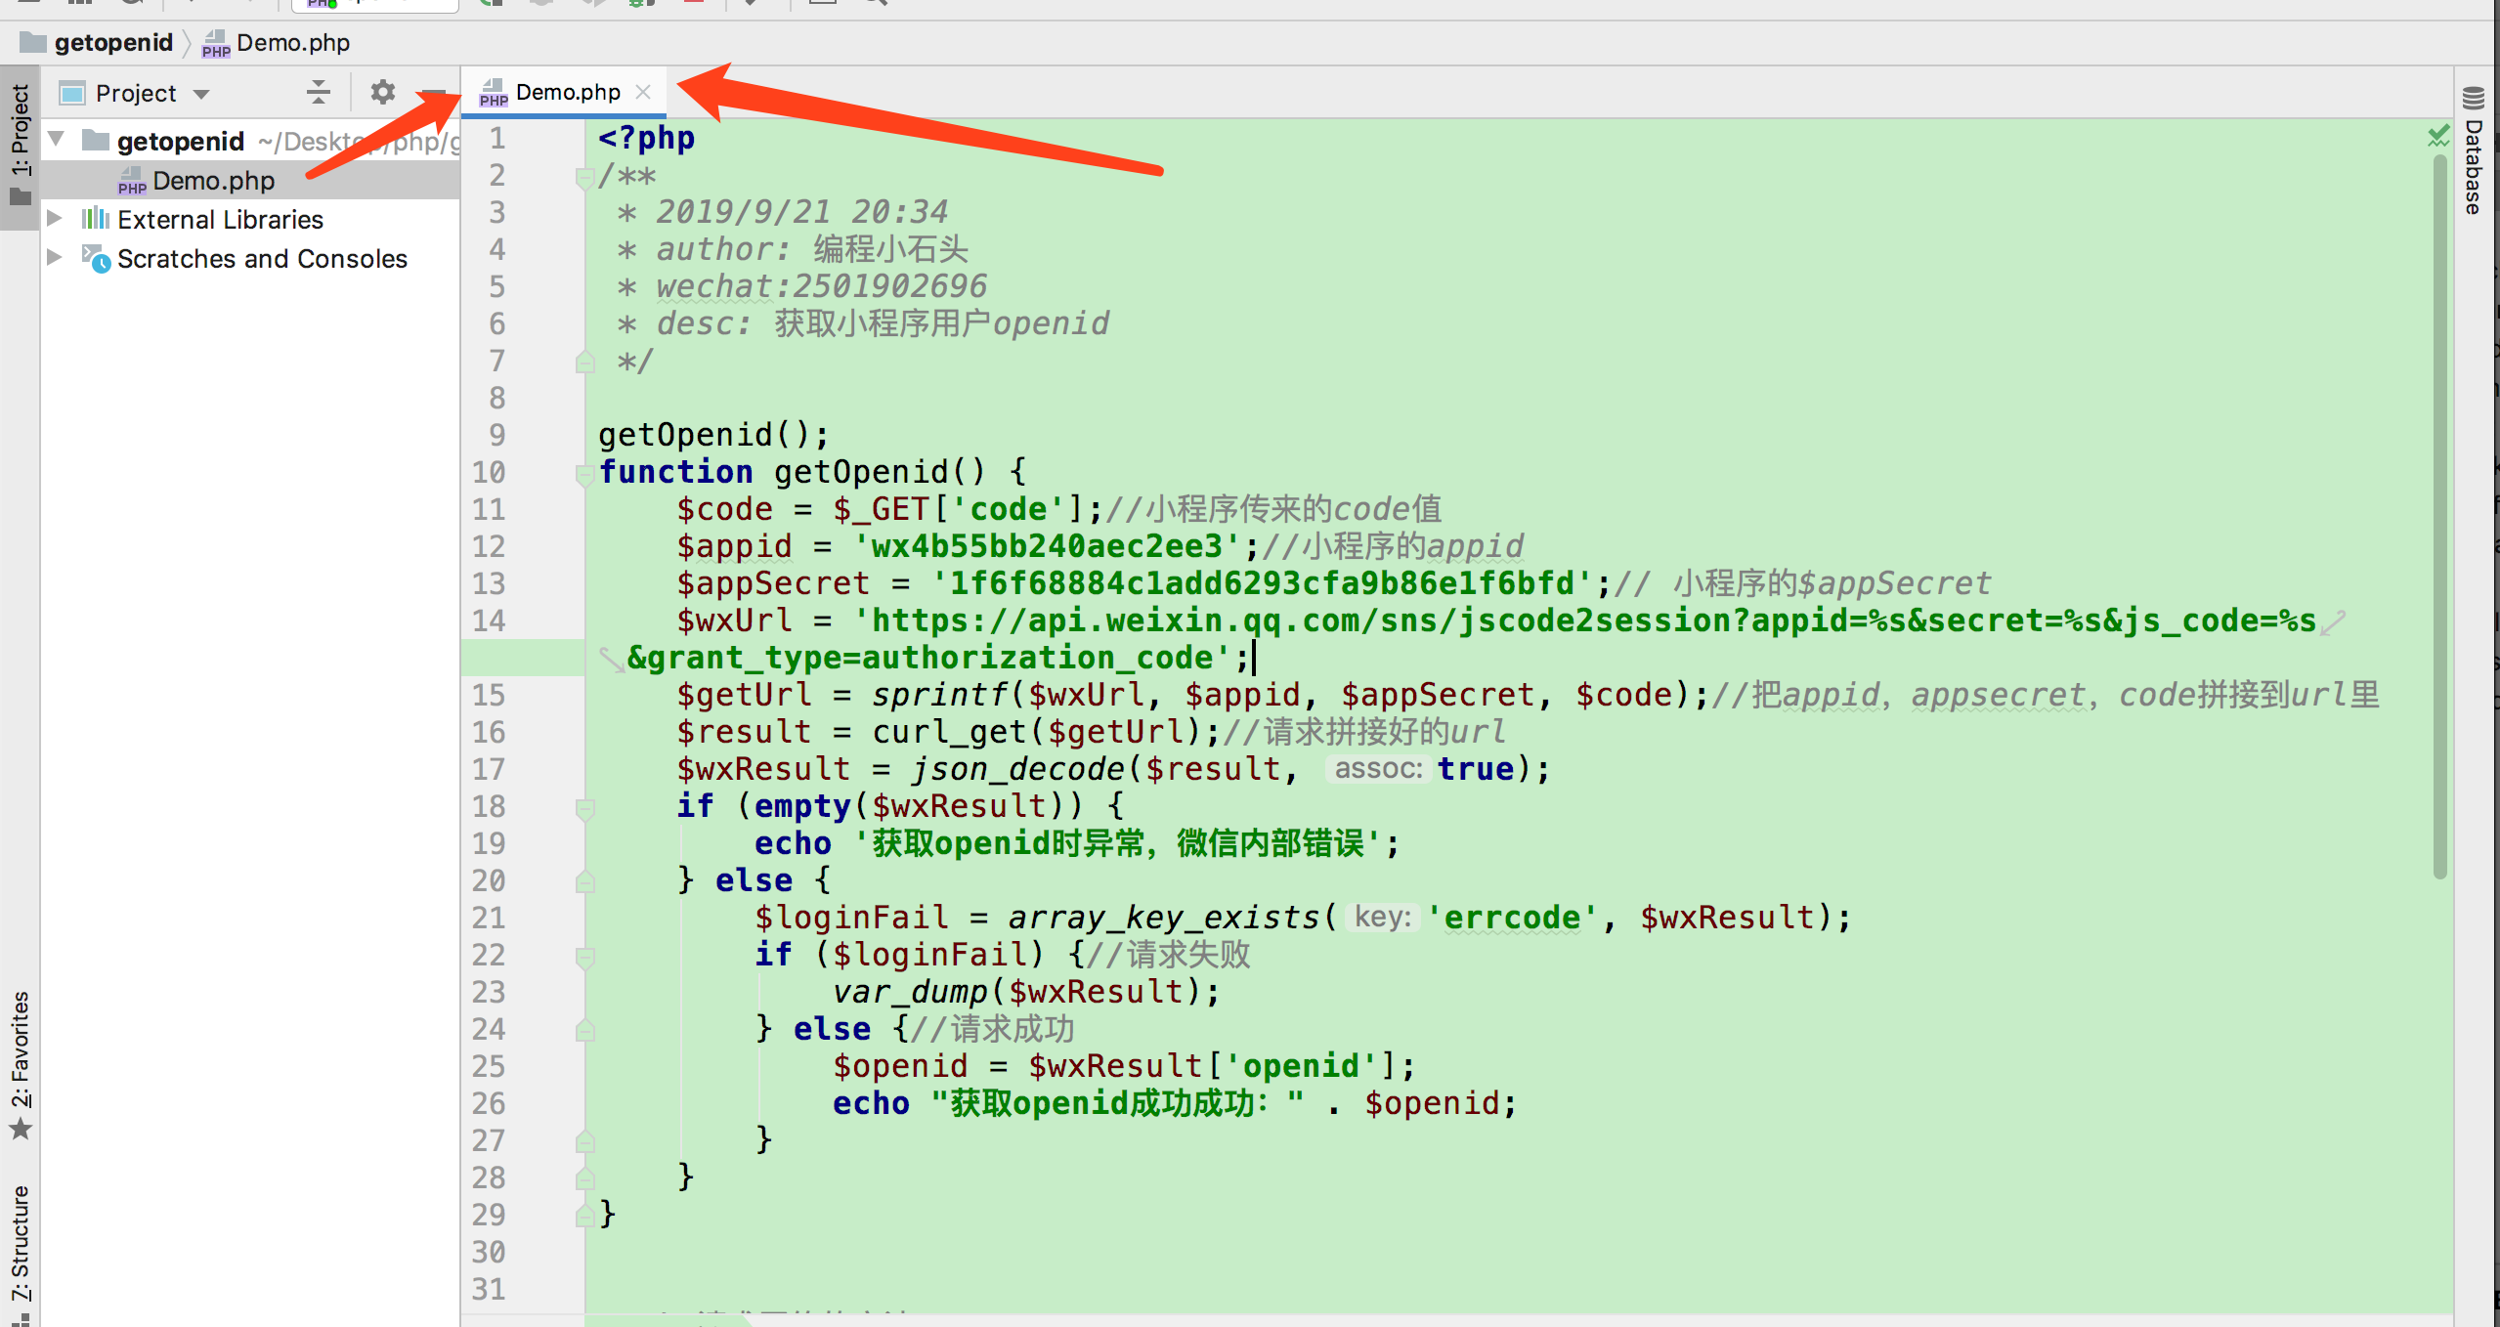Click the green inspection checkmark icon
This screenshot has width=2500, height=1327.
2438,136
